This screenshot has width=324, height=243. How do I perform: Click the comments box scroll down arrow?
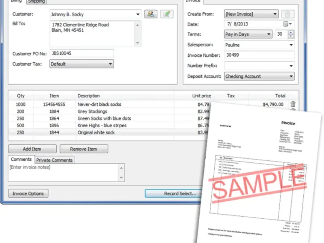click(x=122, y=177)
